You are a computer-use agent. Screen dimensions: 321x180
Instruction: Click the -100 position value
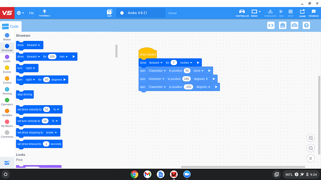pyautogui.click(x=188, y=87)
